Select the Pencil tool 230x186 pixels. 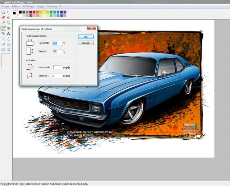(x=3, y=28)
